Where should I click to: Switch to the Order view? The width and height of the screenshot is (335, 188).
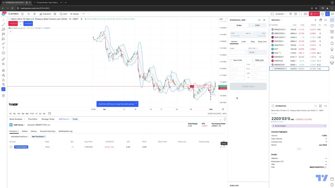click(x=239, y=25)
